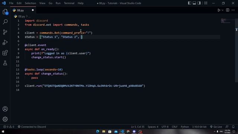This screenshot has height=134, width=238.
Task: Click 'change_status.start()' on line 10
Action: pyautogui.click(x=49, y=57)
